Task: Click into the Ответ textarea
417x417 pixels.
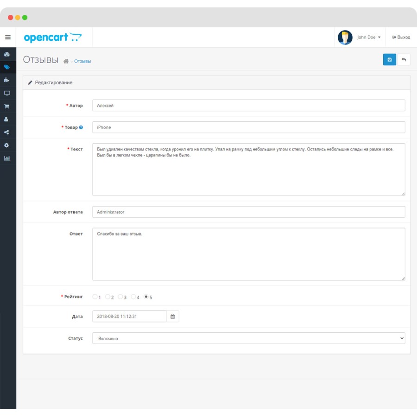Action: (249, 254)
